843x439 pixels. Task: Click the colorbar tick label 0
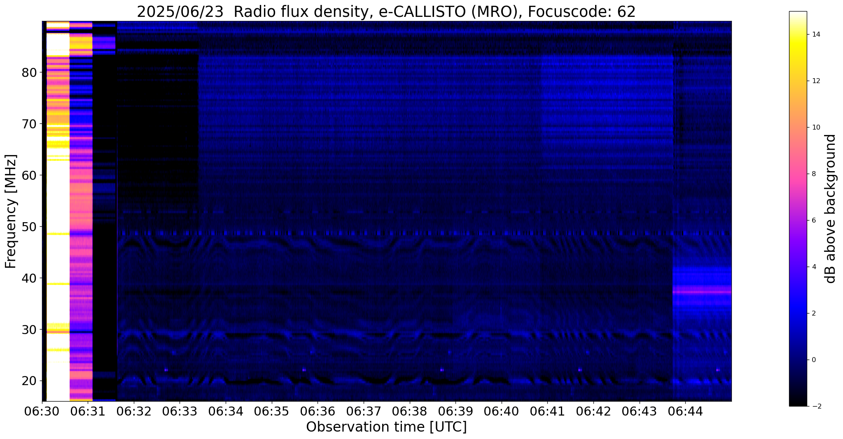[813, 360]
